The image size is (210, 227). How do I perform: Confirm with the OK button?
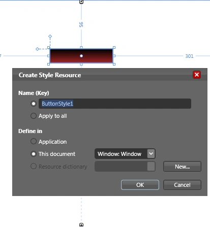click(140, 185)
